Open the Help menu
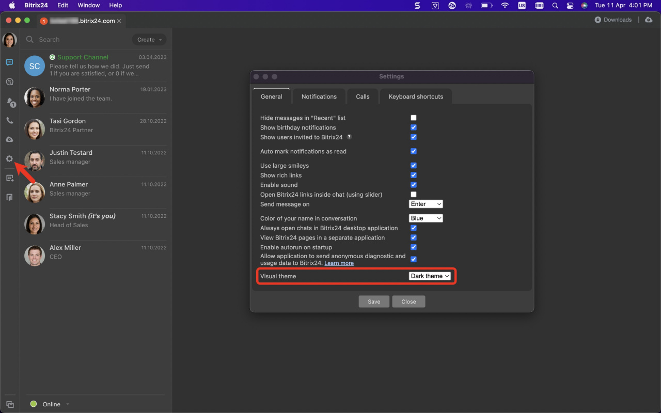Viewport: 661px width, 413px height. (116, 5)
